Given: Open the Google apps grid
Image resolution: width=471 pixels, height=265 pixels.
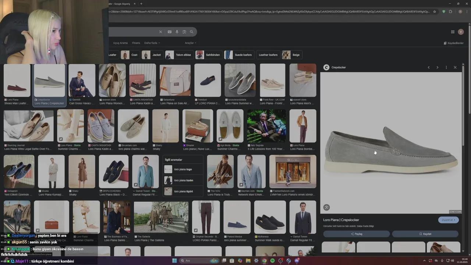Looking at the screenshot, I should pos(453,32).
